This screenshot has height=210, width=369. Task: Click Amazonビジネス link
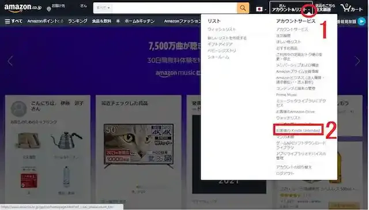click(300, 80)
